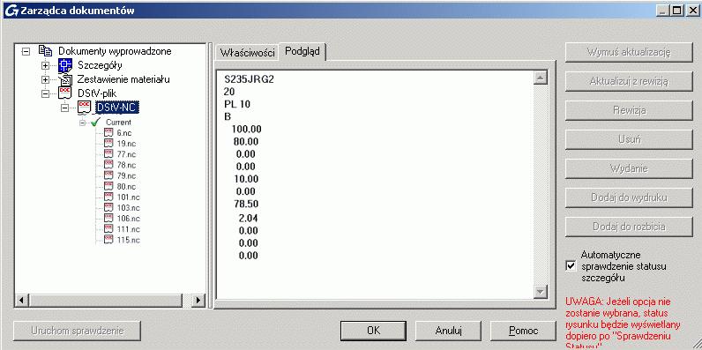Click the Wymuś aktualizację button
This screenshot has width=702, height=350.
(629, 52)
